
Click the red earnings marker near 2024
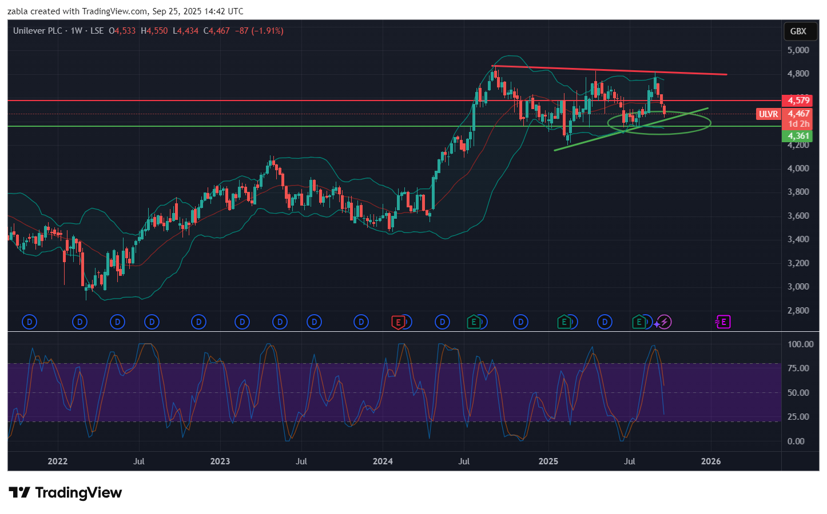398,322
